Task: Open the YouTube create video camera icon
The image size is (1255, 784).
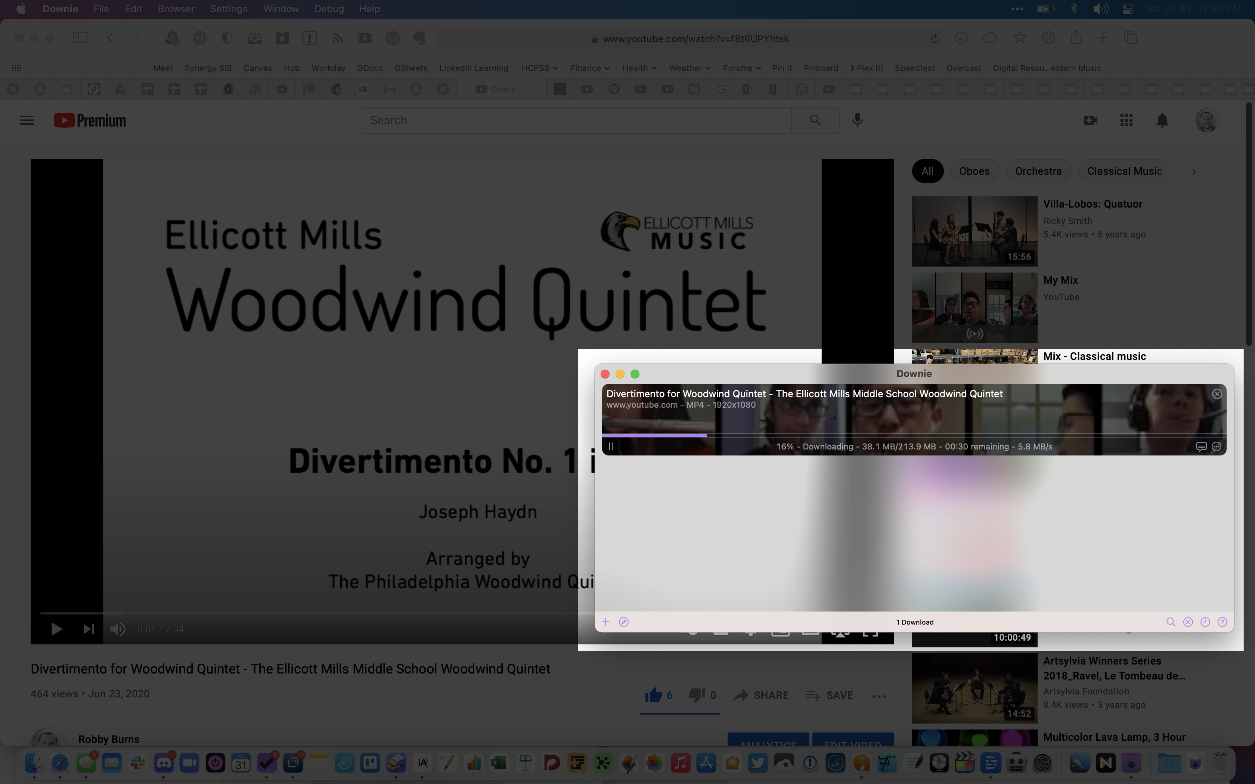Action: click(1090, 120)
